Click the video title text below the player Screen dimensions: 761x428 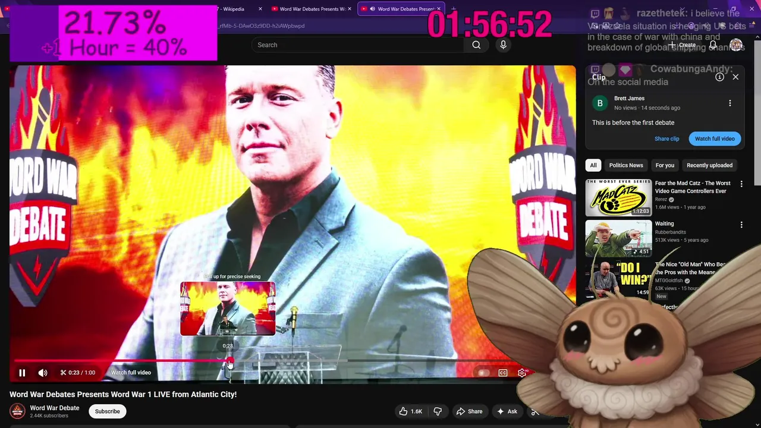[x=123, y=394]
